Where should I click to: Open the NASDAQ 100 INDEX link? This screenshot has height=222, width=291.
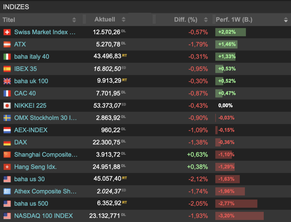click(43, 216)
